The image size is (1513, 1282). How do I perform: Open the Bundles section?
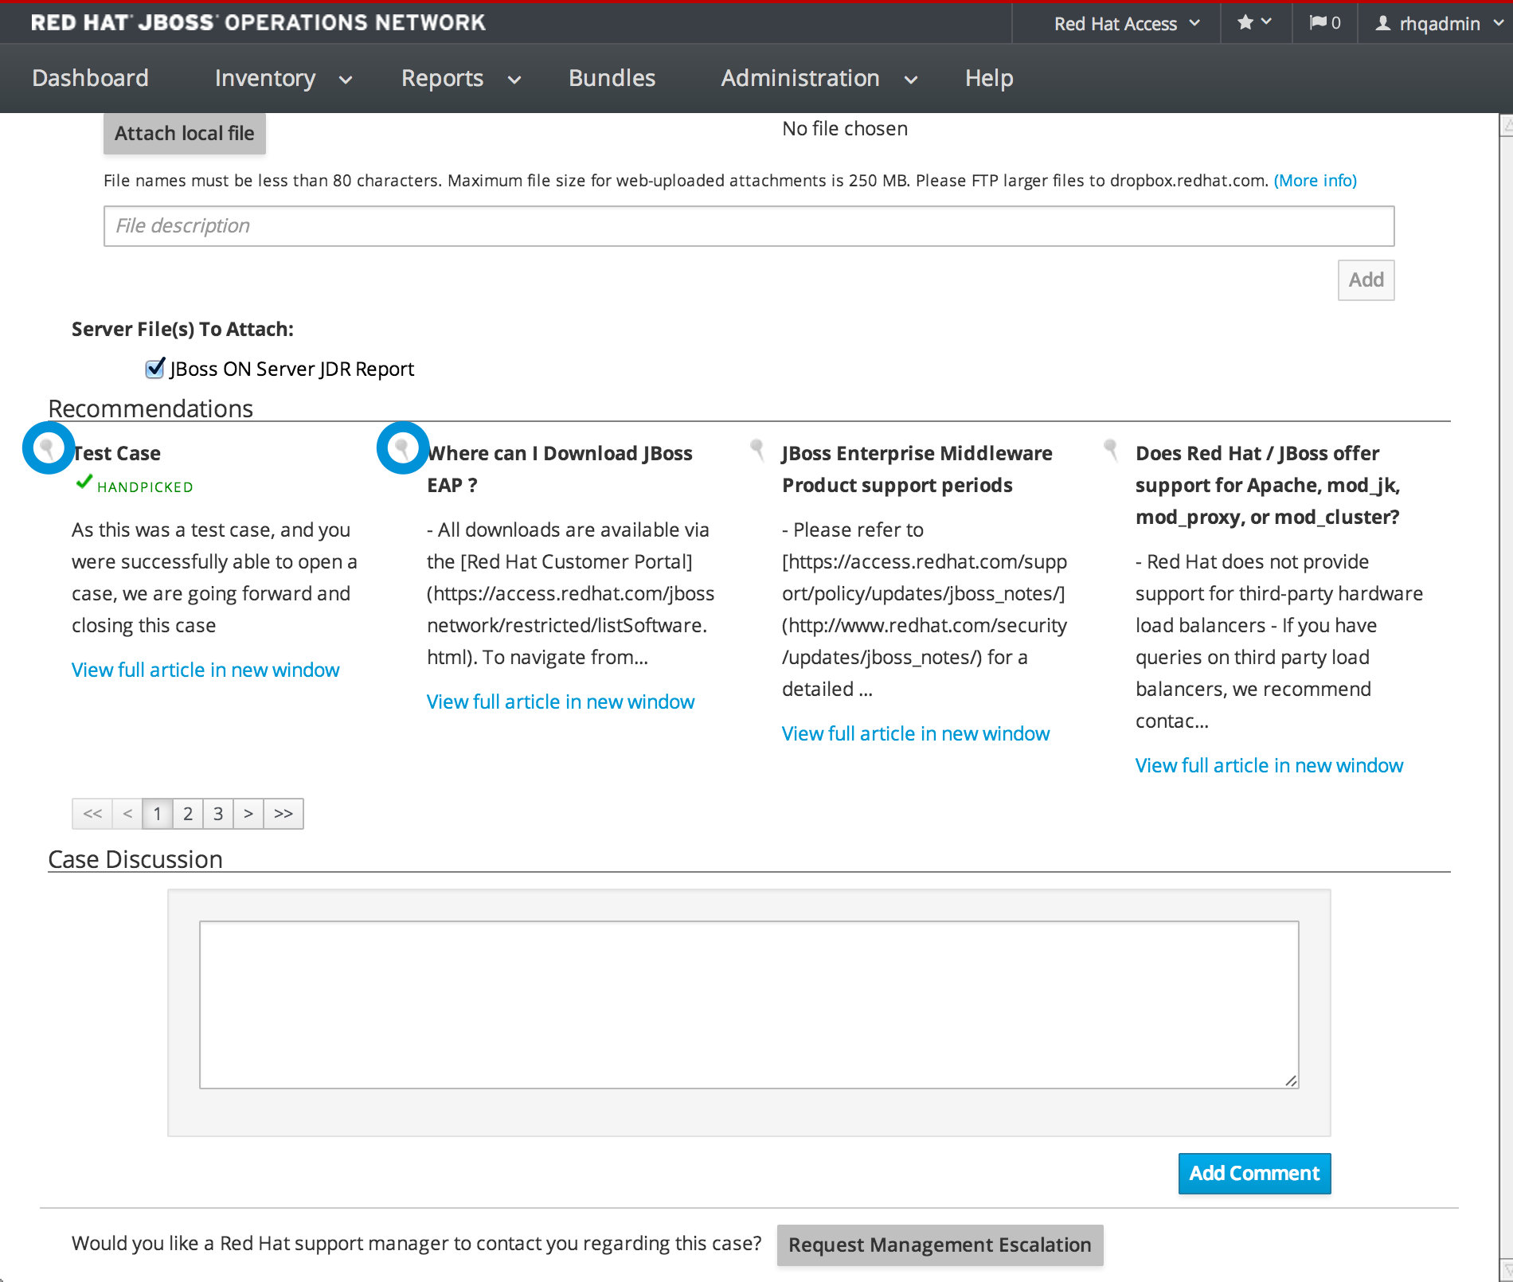pos(612,78)
